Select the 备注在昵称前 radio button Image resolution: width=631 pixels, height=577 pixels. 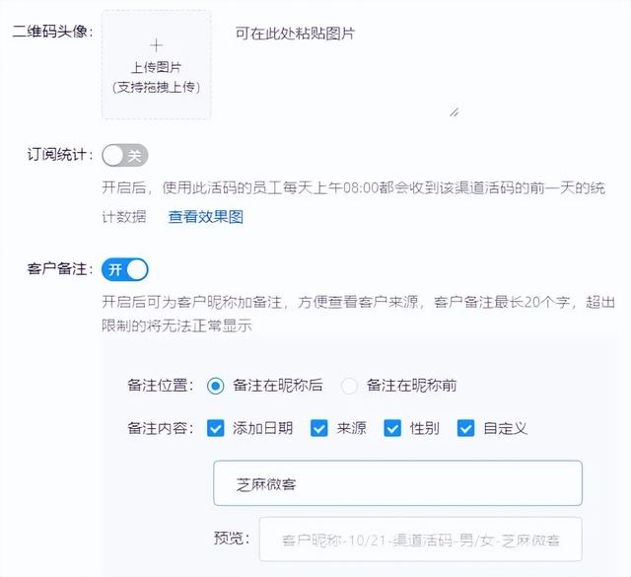[349, 386]
